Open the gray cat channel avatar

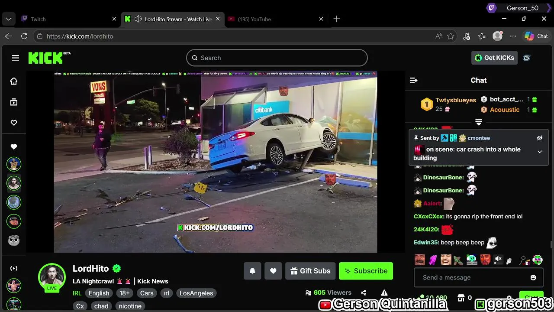pyautogui.click(x=14, y=240)
